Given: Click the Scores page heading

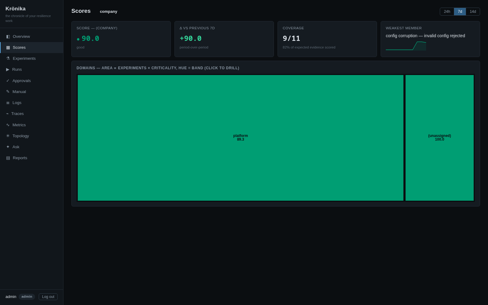Looking at the screenshot, I should pyautogui.click(x=81, y=11).
